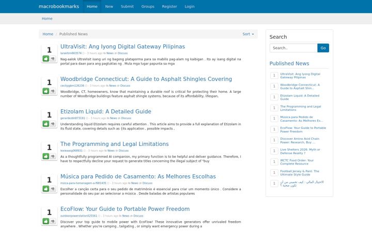This screenshot has height=232, width=372.
Task: Open sidebar link UltraVisit: Ang Iyong Digital Gateway
Action: 300,75
